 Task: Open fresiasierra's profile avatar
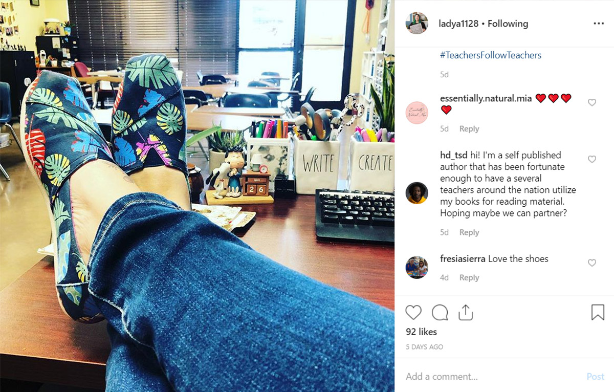click(x=416, y=268)
